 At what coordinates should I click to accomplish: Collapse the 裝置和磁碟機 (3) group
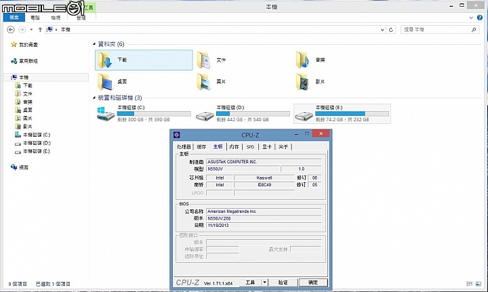click(94, 98)
